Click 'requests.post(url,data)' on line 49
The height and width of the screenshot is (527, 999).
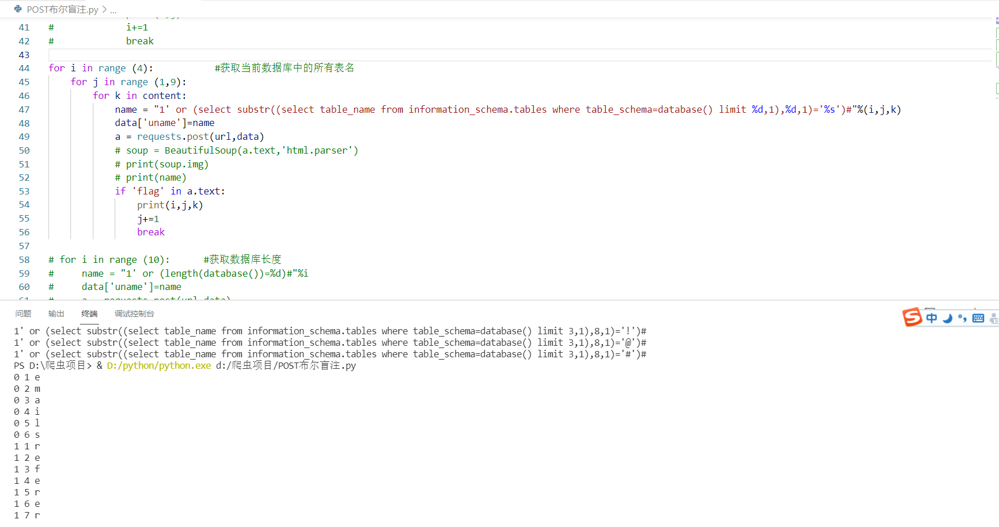[200, 137]
